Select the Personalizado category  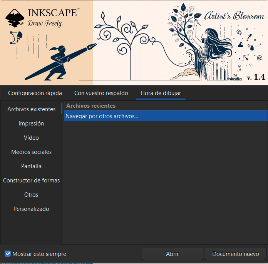tap(31, 209)
